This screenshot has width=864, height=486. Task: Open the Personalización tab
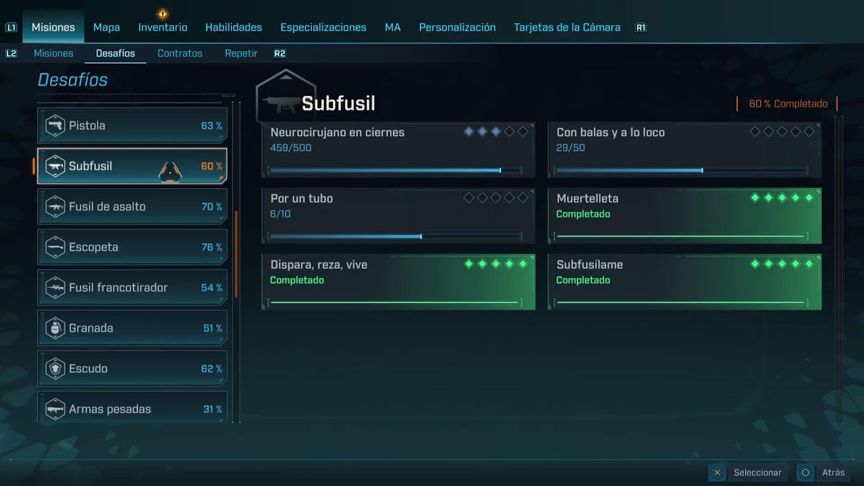click(458, 28)
